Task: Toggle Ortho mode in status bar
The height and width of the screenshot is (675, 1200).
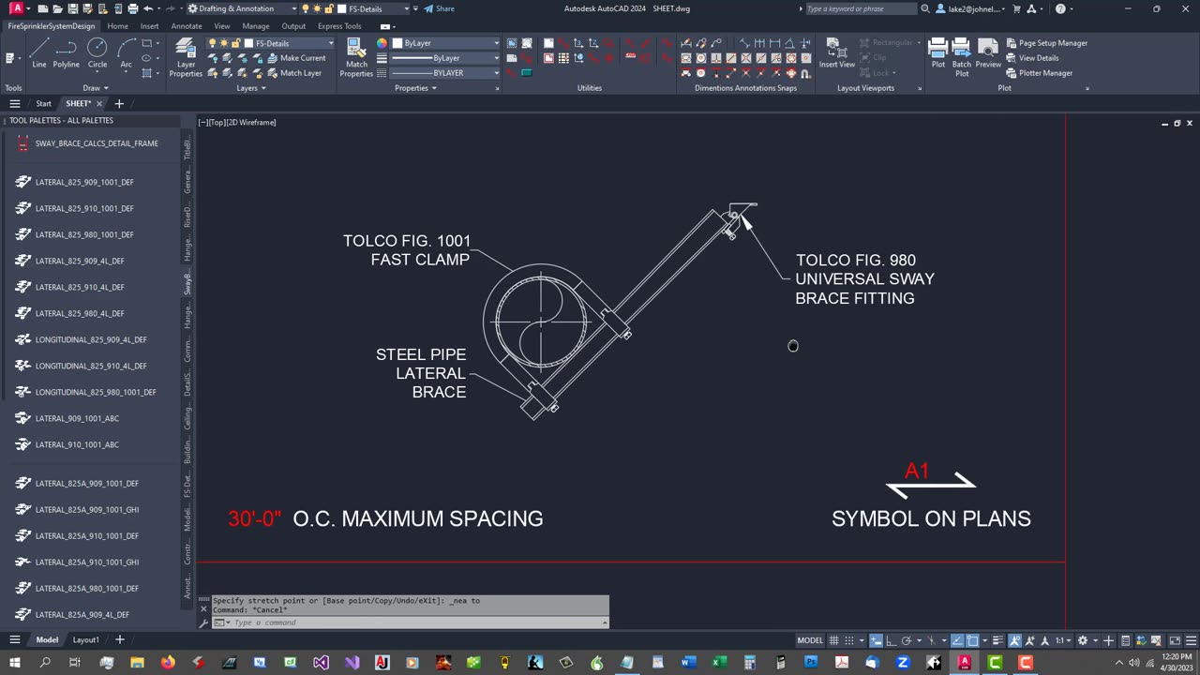Action: (892, 640)
